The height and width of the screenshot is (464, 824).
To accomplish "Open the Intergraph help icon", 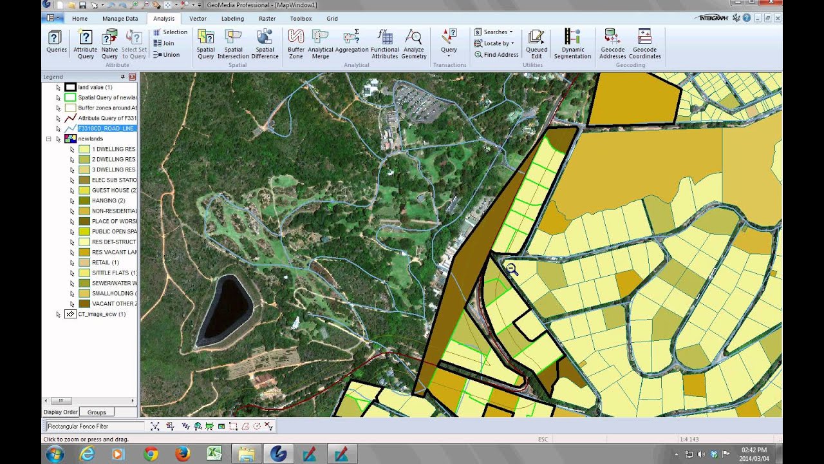I will click(x=746, y=18).
